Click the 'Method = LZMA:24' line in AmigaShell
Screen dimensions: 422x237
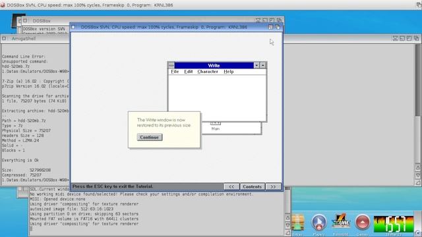(x=20, y=140)
